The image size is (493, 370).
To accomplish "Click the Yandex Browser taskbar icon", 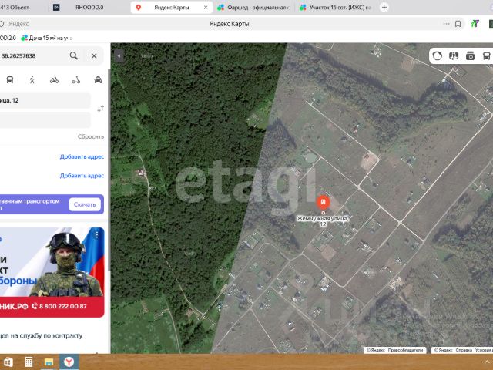I will coord(69,362).
